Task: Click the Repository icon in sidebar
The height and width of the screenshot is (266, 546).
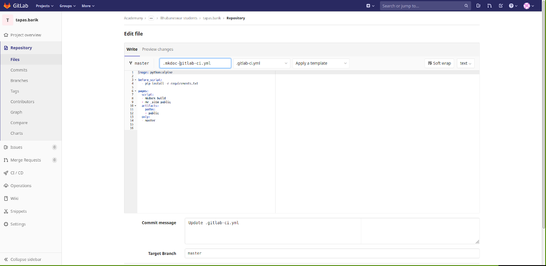Action: [6, 48]
